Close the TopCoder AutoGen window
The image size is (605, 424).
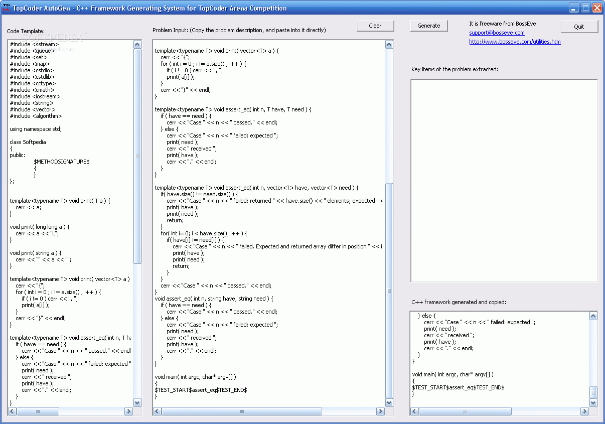click(597, 8)
